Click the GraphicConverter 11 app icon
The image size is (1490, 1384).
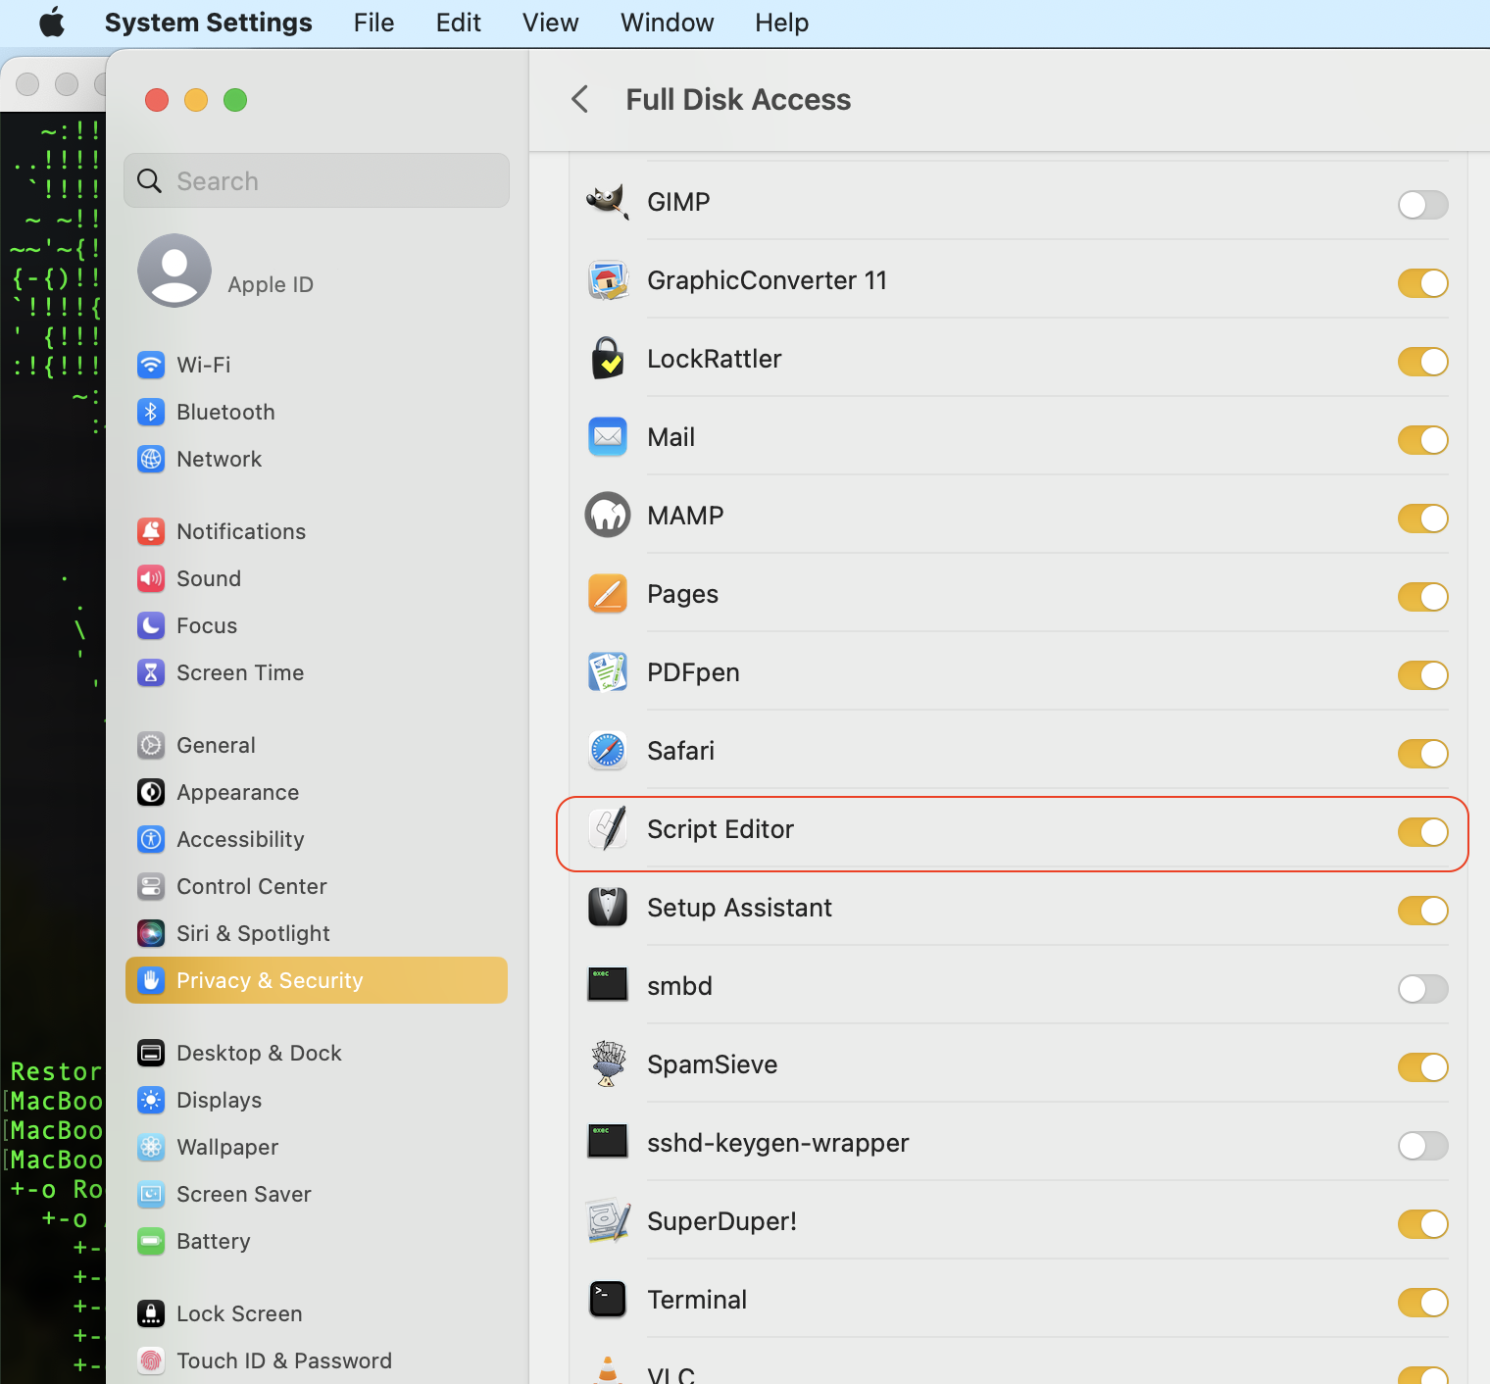[608, 280]
